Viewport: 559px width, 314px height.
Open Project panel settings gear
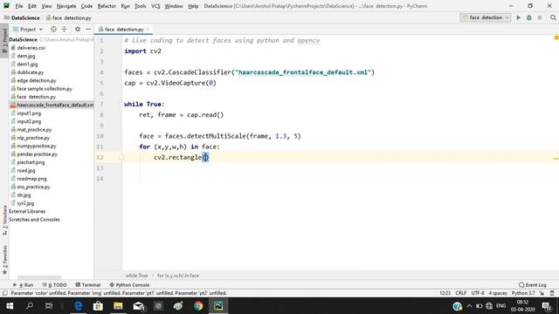click(78, 29)
